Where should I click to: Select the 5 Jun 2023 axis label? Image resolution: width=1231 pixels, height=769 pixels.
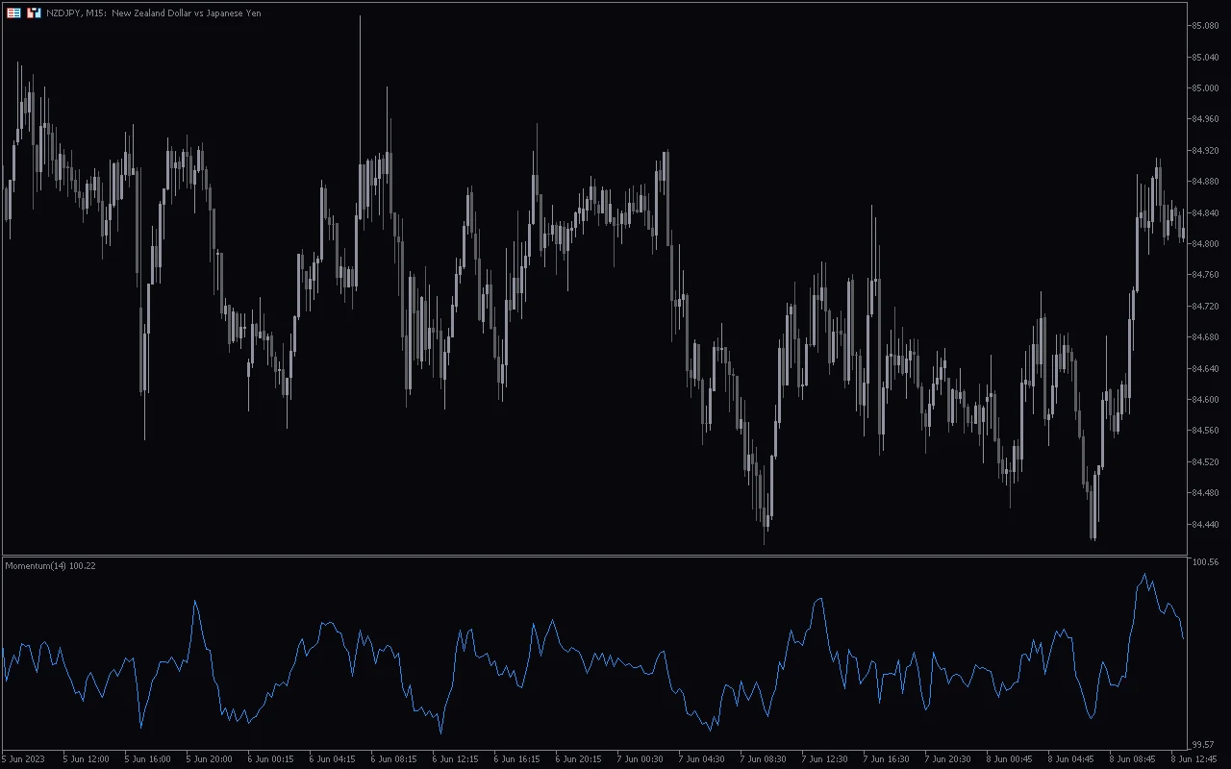click(21, 758)
